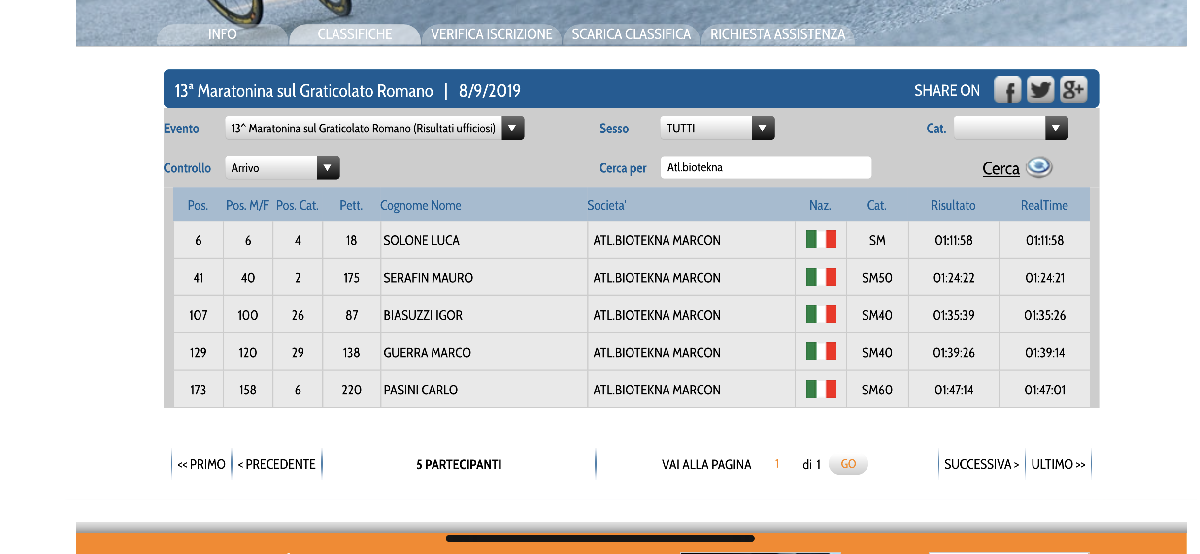
Task: Open the RICHIESTA ASSISTENZA tab
Action: [x=777, y=34]
